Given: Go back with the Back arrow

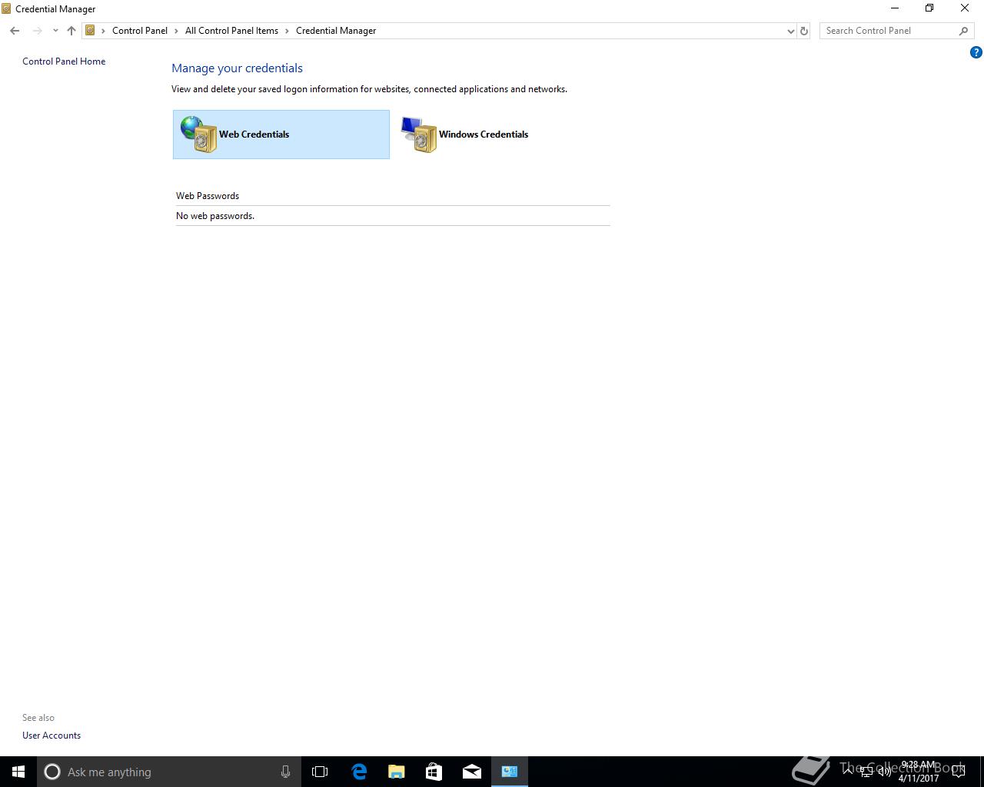Looking at the screenshot, I should click(x=15, y=31).
